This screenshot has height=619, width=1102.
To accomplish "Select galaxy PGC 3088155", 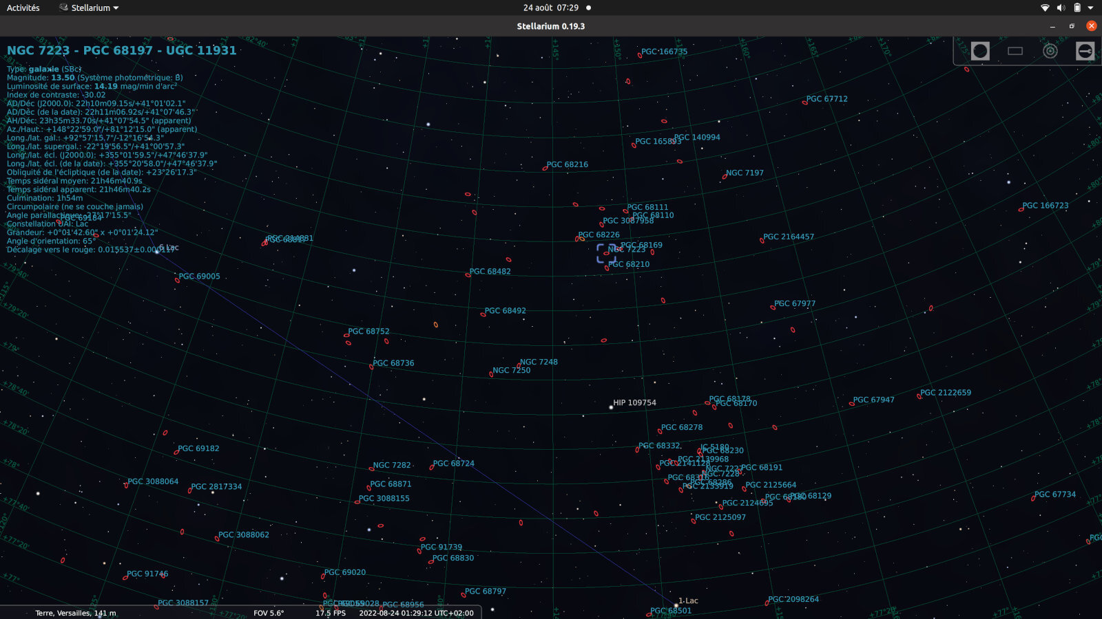I will click(x=384, y=499).
